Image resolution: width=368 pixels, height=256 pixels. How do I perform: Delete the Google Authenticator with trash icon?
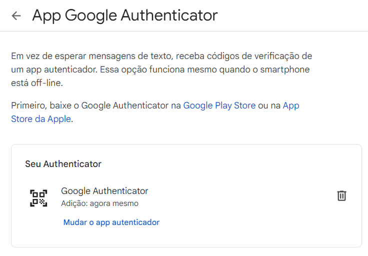tap(341, 195)
